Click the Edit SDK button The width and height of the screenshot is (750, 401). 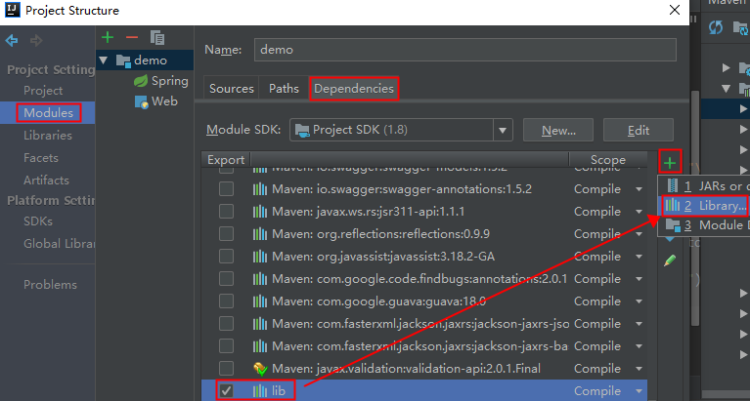point(639,130)
